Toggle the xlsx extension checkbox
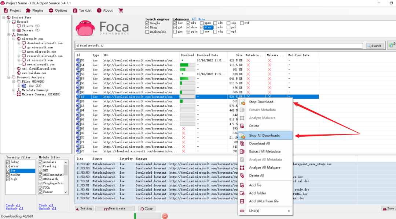Viewport: 396px width, 219px height. 202,27
